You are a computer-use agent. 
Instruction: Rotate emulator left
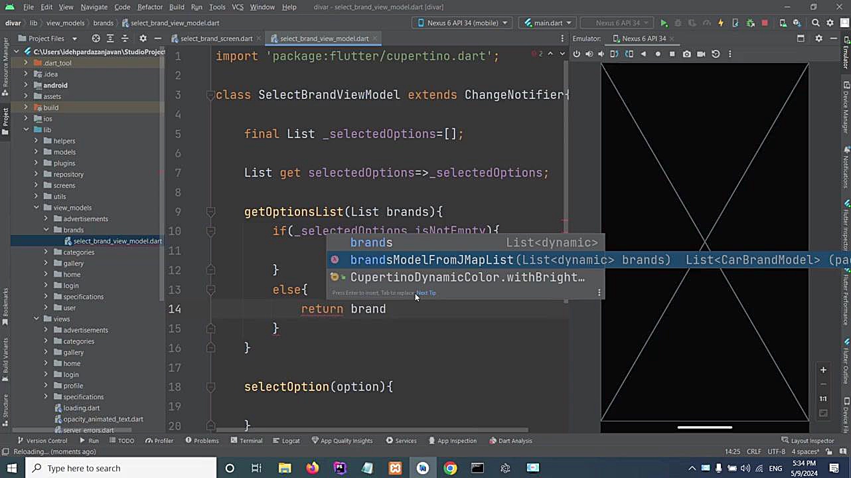tap(614, 54)
